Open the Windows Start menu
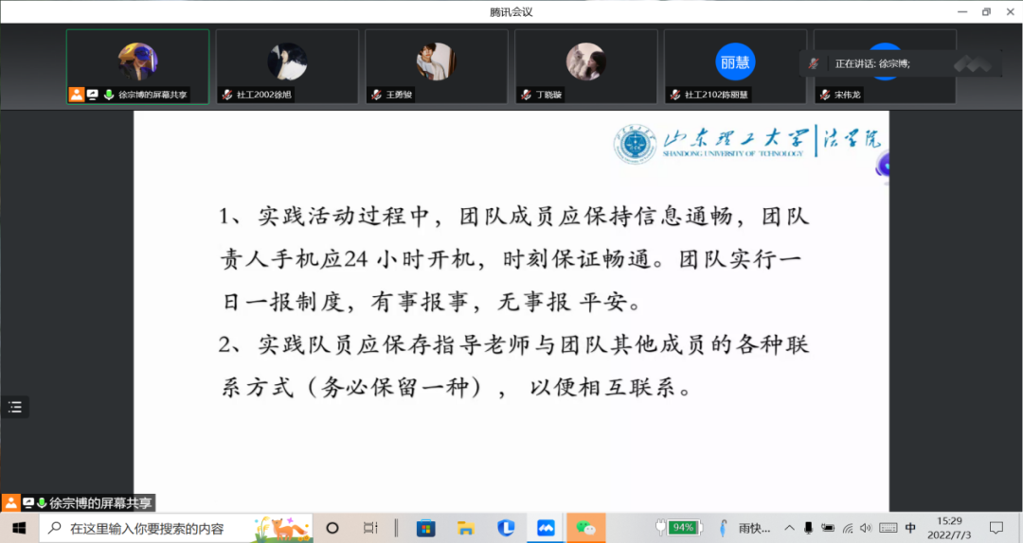 [19, 528]
